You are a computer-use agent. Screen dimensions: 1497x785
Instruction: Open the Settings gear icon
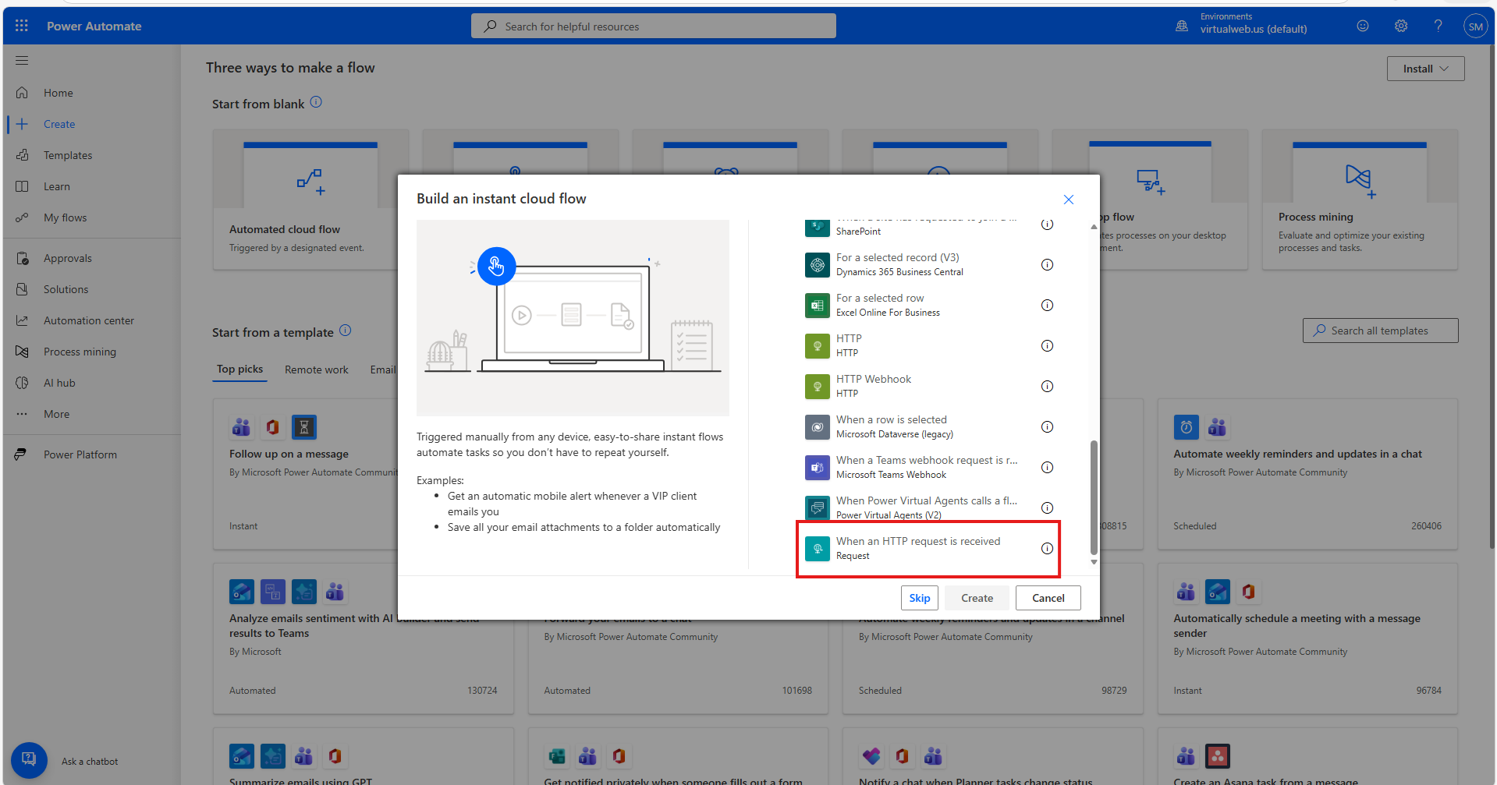pyautogui.click(x=1401, y=26)
